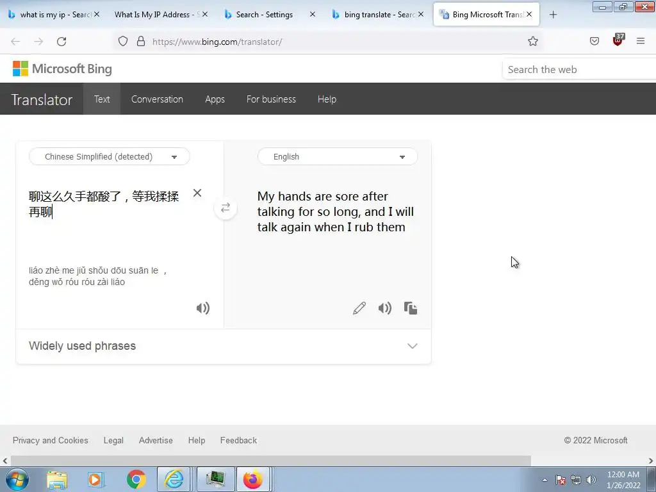Viewport: 656px width, 492px height.
Task: Click the swap languages arrows icon
Action: (x=225, y=208)
